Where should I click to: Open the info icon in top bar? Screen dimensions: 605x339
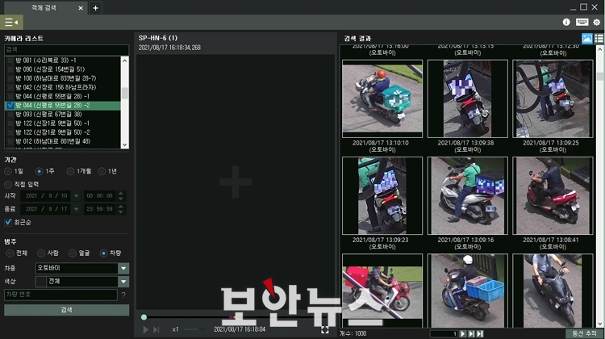coord(566,23)
